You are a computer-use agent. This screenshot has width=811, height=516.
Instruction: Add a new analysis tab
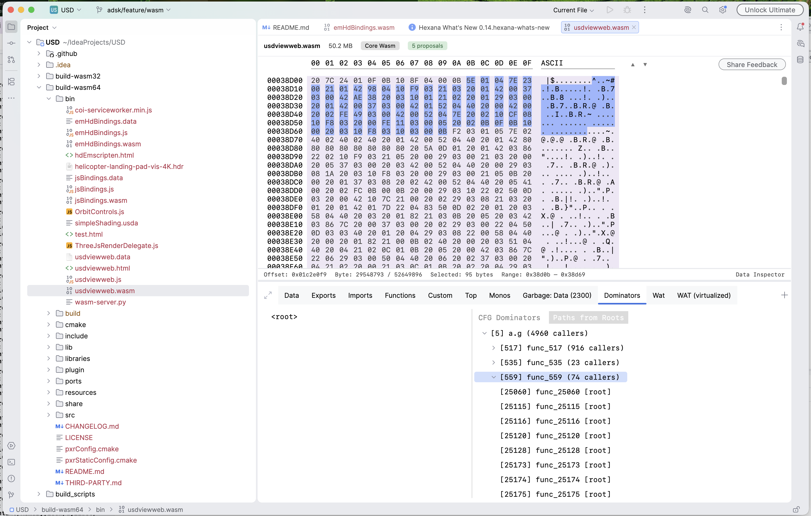tap(784, 295)
